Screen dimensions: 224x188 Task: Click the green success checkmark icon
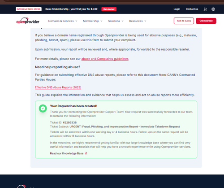[43, 109]
